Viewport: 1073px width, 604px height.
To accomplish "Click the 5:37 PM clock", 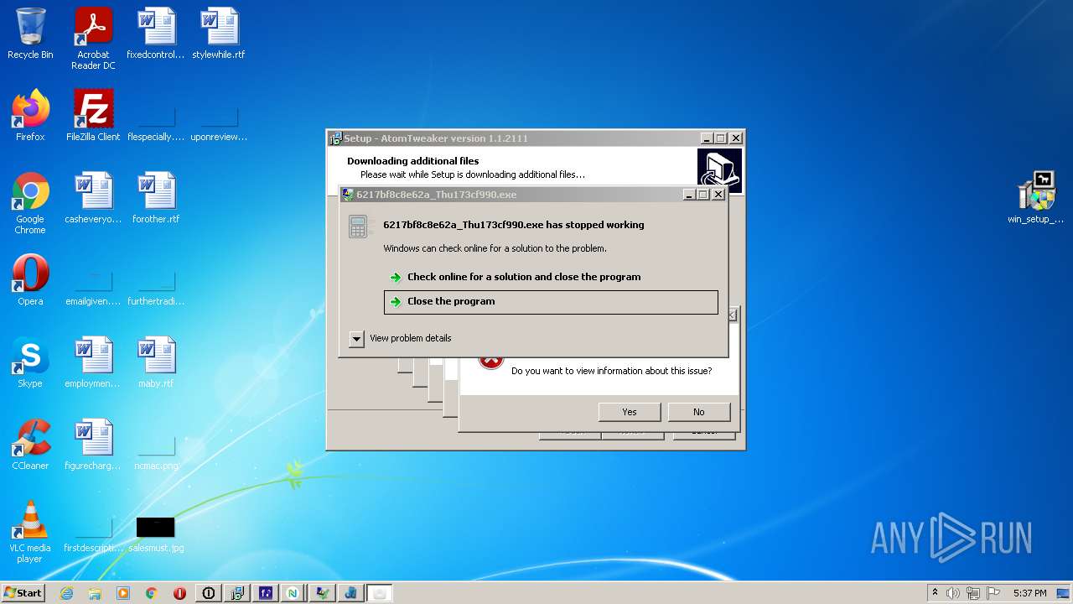I will (x=1029, y=593).
